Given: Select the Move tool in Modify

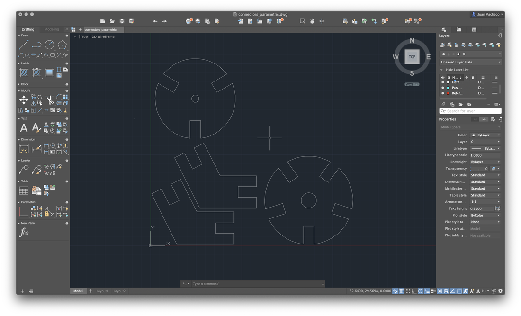Looking at the screenshot, I should pyautogui.click(x=24, y=99).
